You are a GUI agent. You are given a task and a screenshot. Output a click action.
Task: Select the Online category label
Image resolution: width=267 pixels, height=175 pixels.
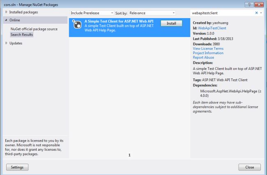click(x=15, y=20)
